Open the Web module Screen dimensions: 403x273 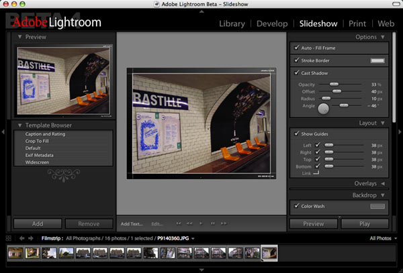[386, 23]
